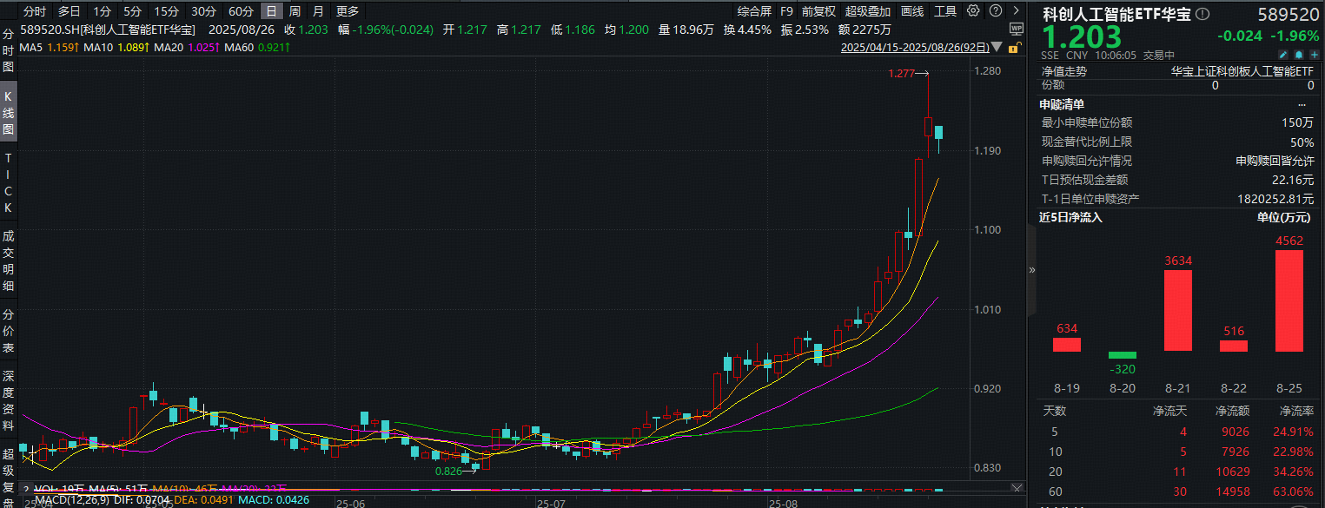Viewport: 1325px width, 508px height.
Task: Click the 8-19 net inflow bar 634
Action: (1067, 345)
